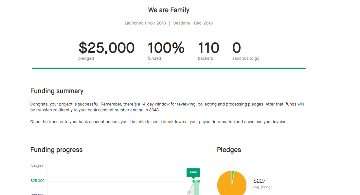Click the Deadline 1 Dec, 2018 date
Image resolution: width=360 pixels, height=195 pixels.
coord(193,23)
